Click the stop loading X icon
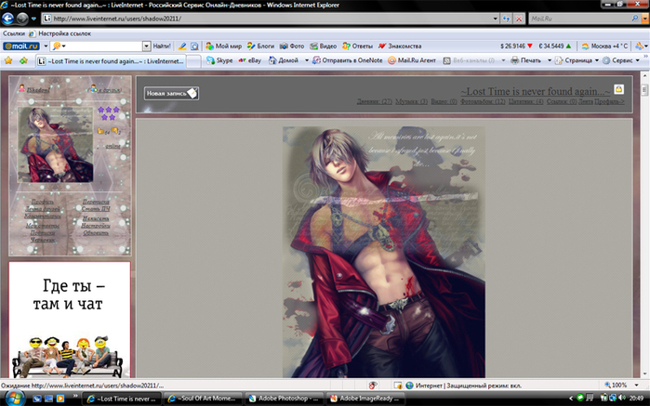The image size is (650, 406). [x=519, y=19]
